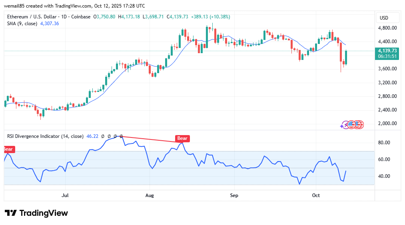Click the 4,400.00 price axis label
This screenshot has width=405, height=225.
387,41
